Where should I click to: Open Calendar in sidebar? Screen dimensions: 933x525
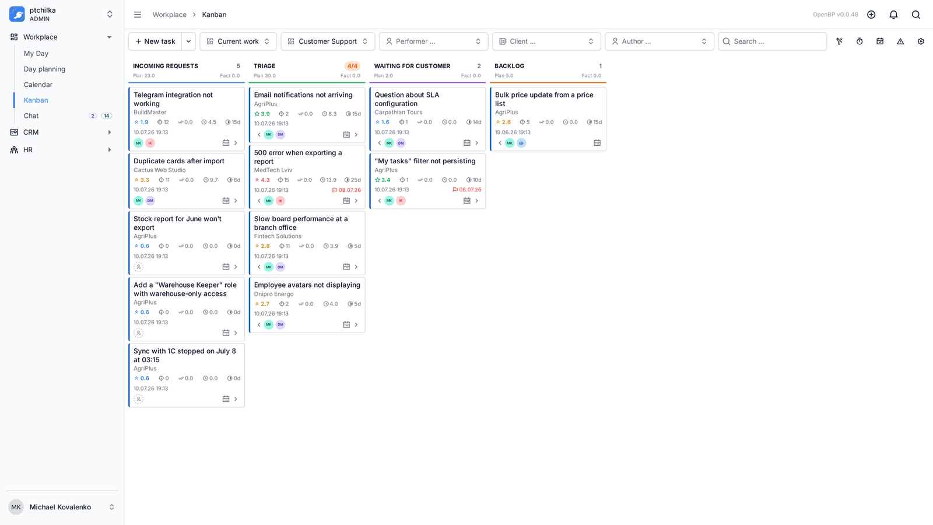(x=38, y=85)
